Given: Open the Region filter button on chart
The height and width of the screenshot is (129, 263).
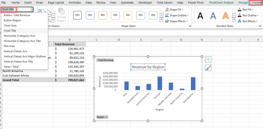Looking at the screenshot, I should (102, 117).
